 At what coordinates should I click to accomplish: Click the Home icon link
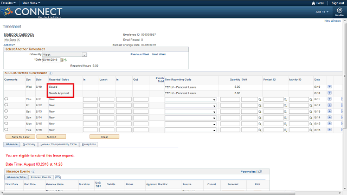pos(318,3)
